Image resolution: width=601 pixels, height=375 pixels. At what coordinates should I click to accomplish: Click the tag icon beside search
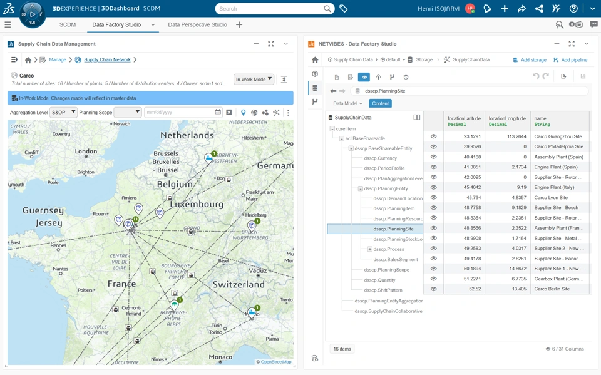tap(344, 8)
